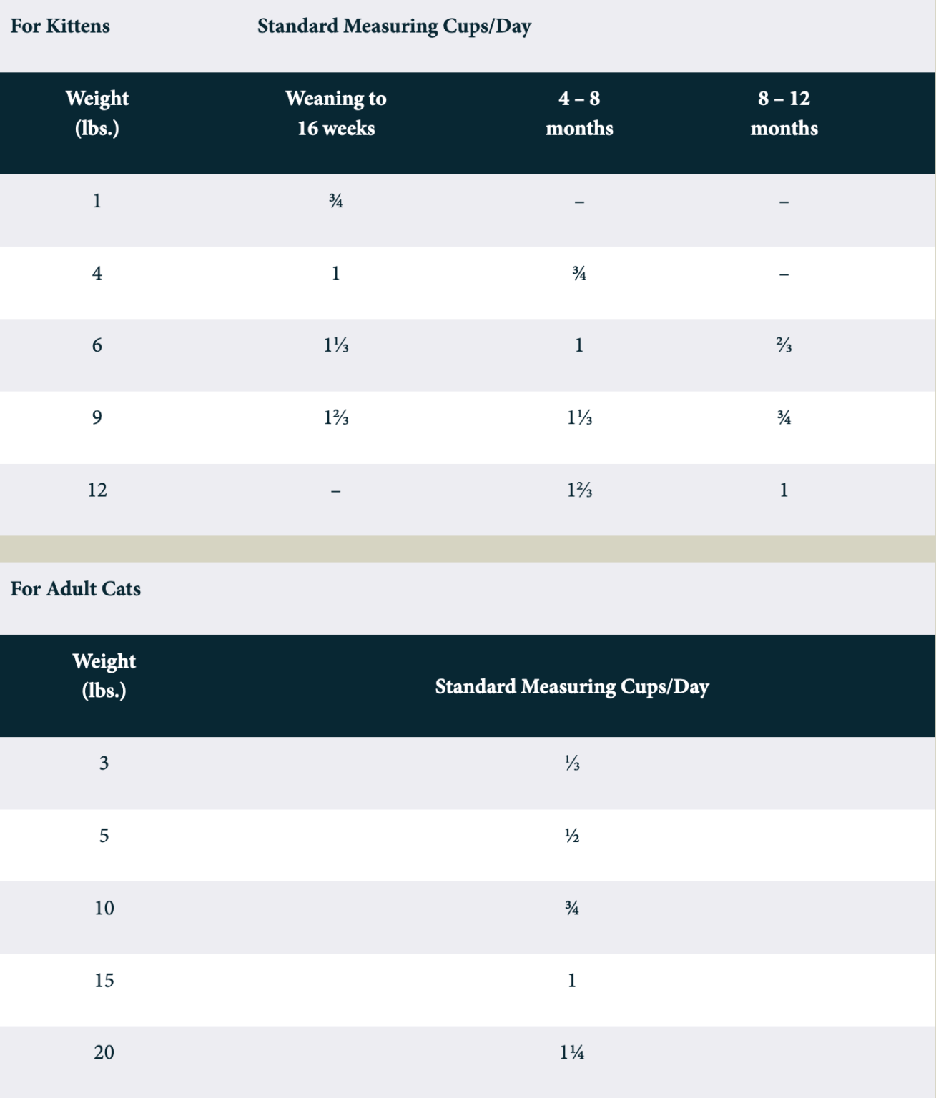Click 'Standard Measuring Cups/Day' header in adult table

click(572, 686)
